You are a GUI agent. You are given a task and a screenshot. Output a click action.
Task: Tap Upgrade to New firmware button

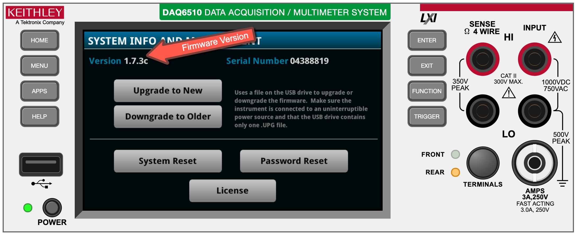point(168,91)
